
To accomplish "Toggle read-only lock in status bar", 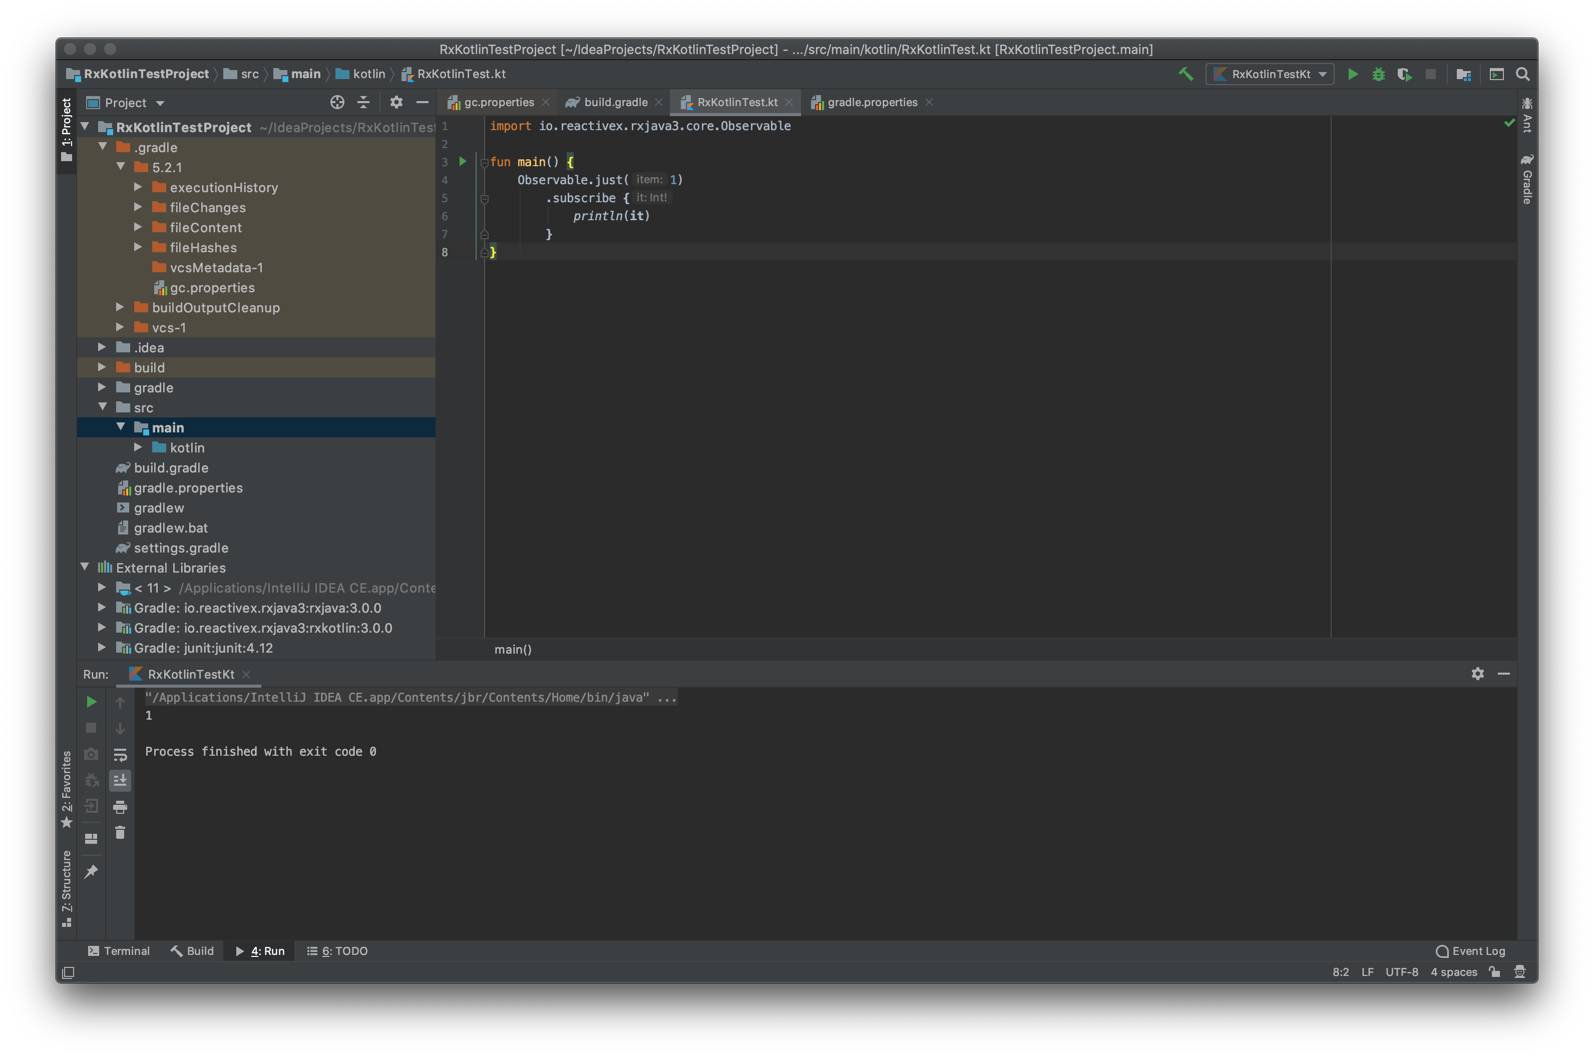I will point(1495,971).
